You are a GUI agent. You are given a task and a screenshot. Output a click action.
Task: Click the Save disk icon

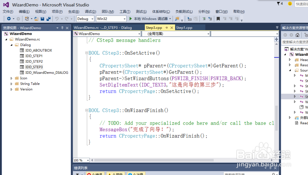pos(43,19)
